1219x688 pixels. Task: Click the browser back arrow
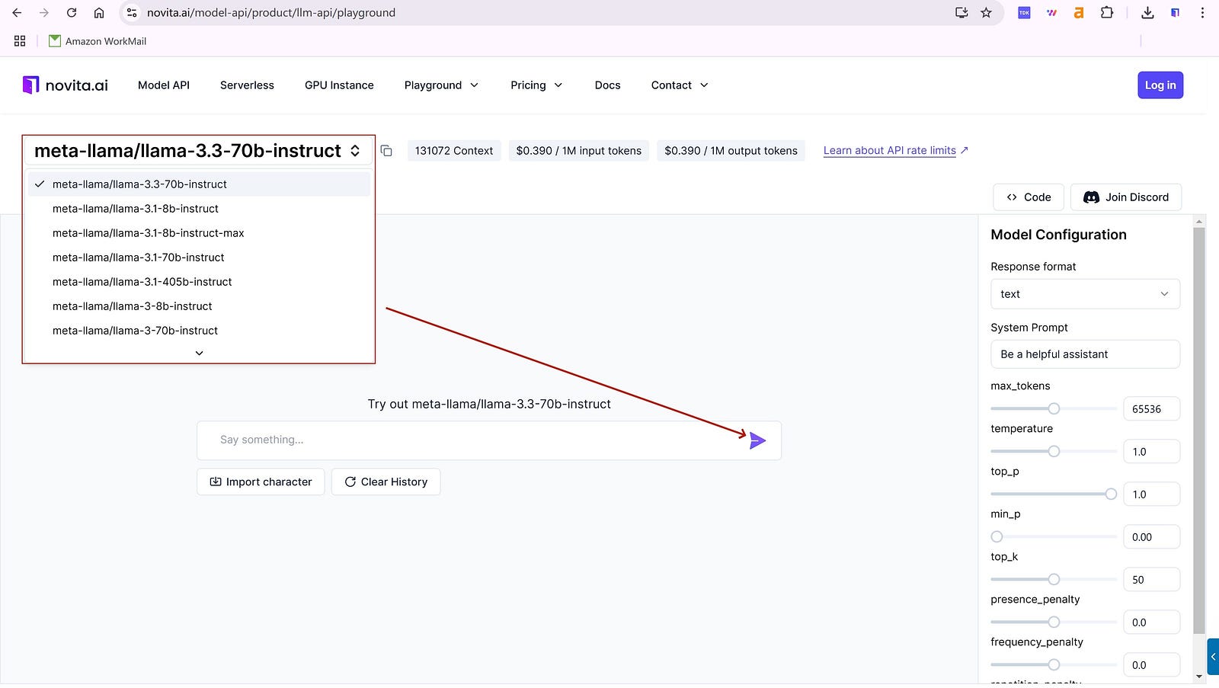(17, 13)
